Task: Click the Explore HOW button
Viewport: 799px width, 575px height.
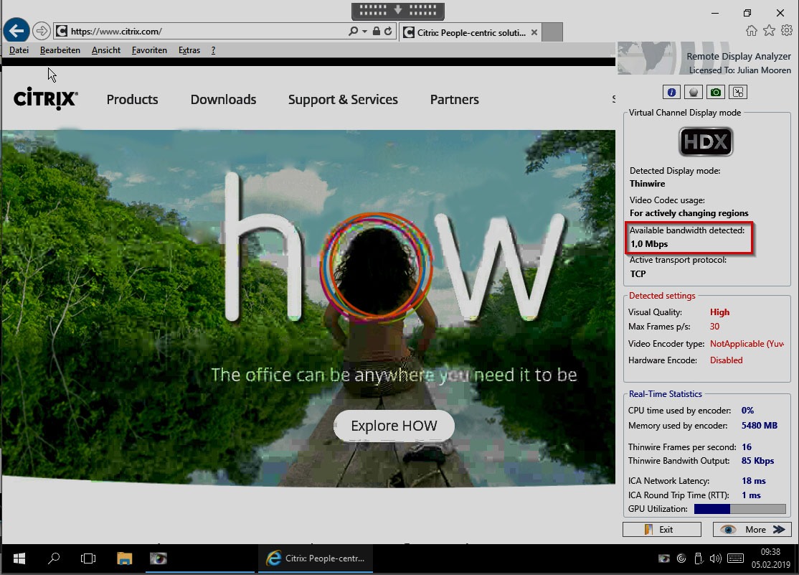Action: tap(394, 426)
